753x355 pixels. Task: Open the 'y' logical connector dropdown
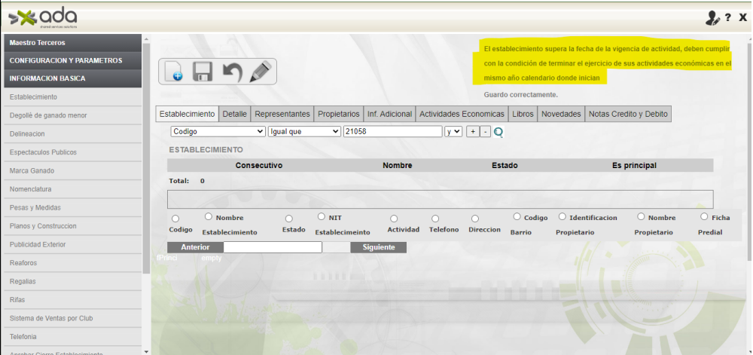(x=453, y=131)
